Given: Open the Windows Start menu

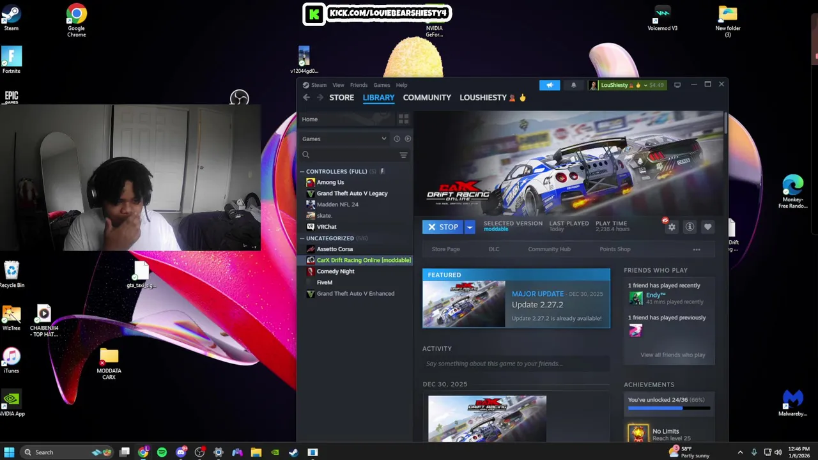Looking at the screenshot, I should (9, 452).
